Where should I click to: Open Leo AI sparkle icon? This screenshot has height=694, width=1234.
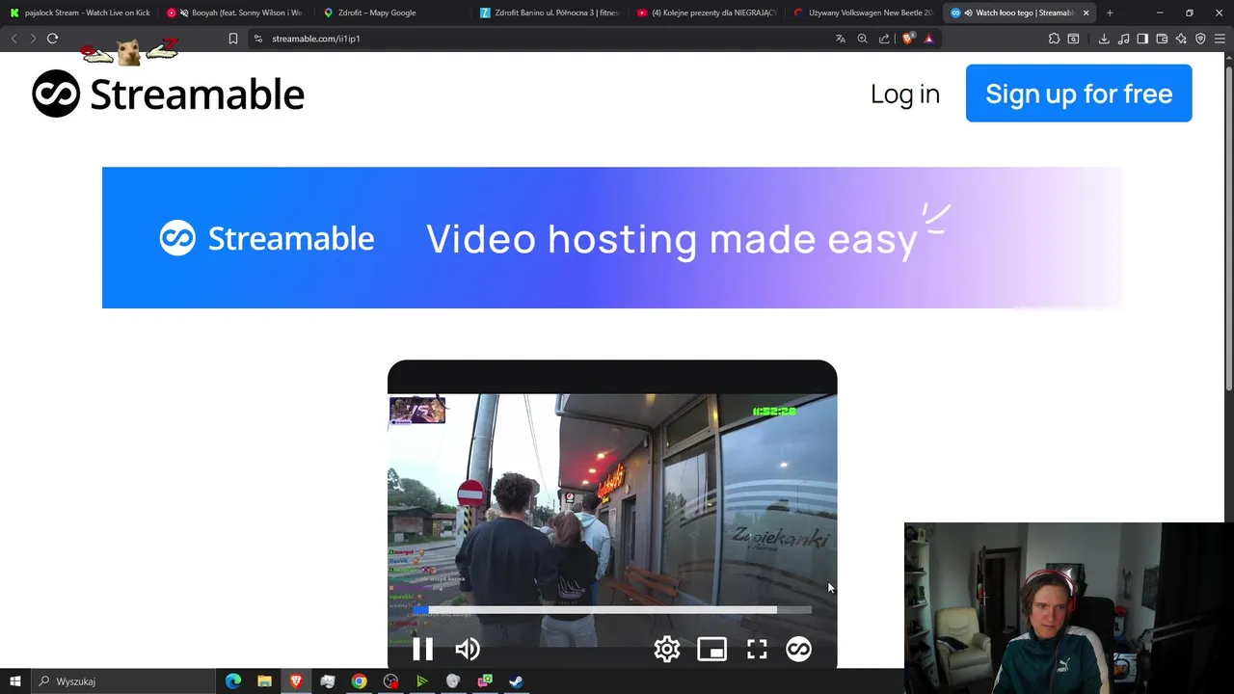click(x=1181, y=39)
